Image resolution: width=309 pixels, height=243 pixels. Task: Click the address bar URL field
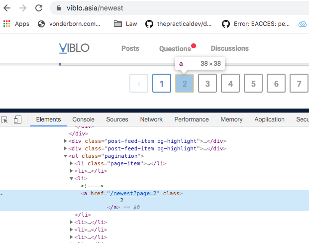click(149, 8)
